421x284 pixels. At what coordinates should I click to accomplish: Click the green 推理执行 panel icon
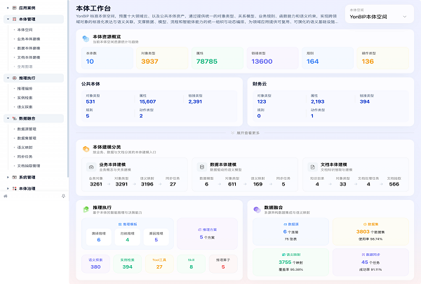pyautogui.click(x=86, y=209)
